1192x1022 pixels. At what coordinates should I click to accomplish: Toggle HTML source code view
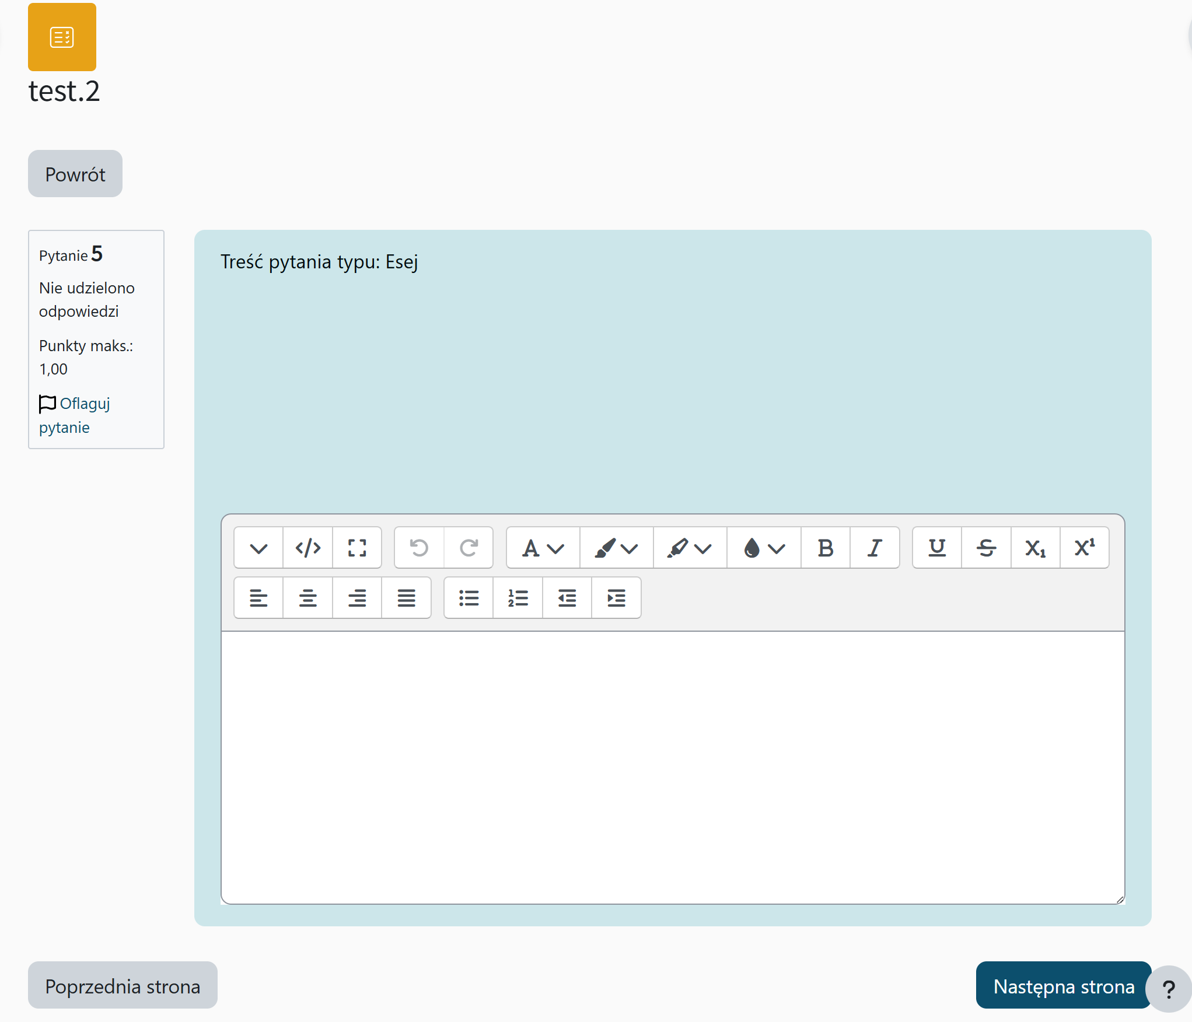coord(307,548)
